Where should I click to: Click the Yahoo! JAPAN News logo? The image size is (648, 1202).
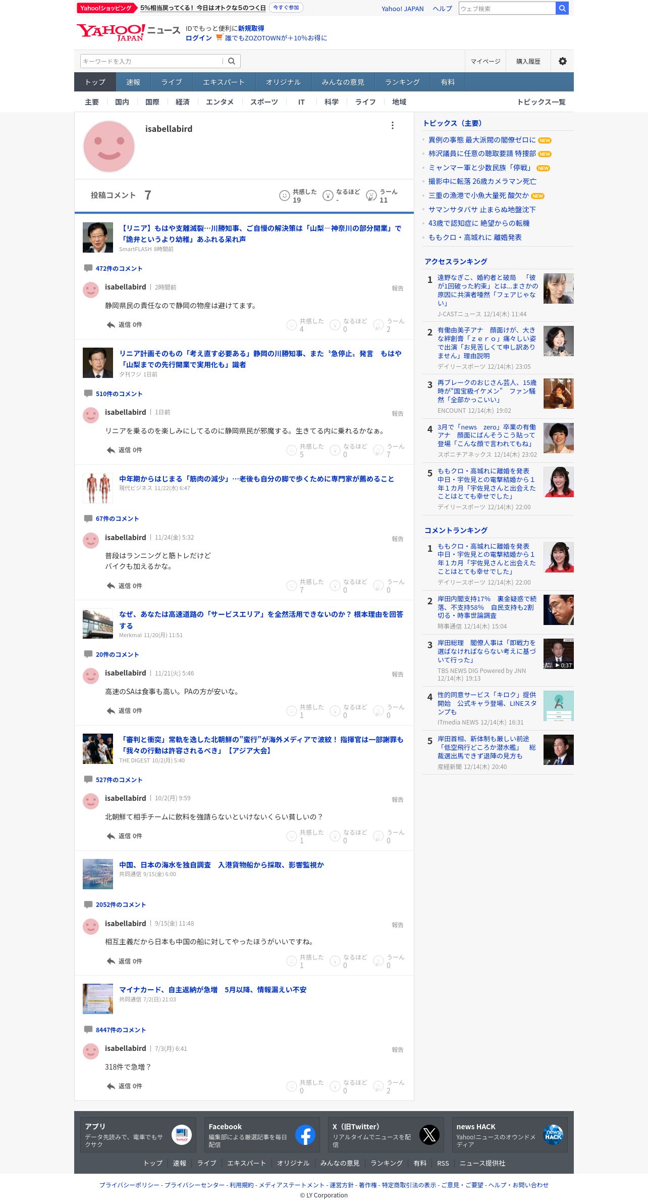(128, 32)
